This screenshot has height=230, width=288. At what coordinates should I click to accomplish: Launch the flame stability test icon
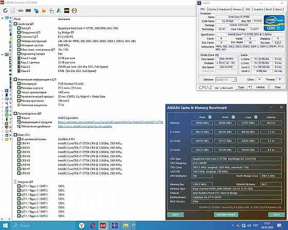(44, 10)
